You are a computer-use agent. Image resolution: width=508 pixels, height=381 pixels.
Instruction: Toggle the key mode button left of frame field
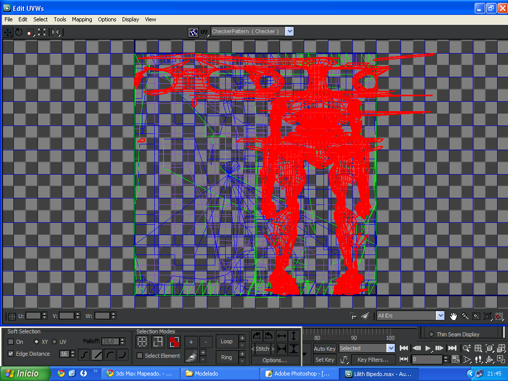click(404, 359)
